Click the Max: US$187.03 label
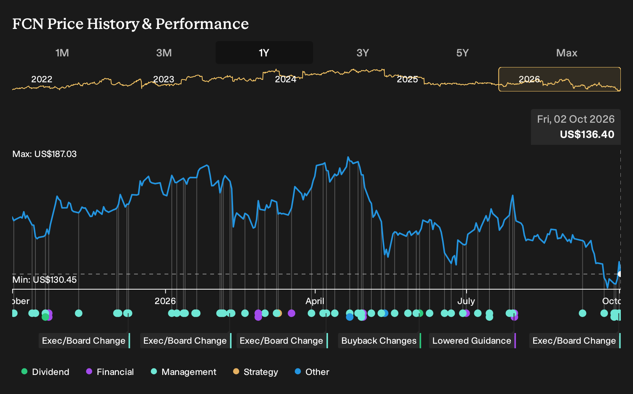The image size is (633, 394). [45, 154]
